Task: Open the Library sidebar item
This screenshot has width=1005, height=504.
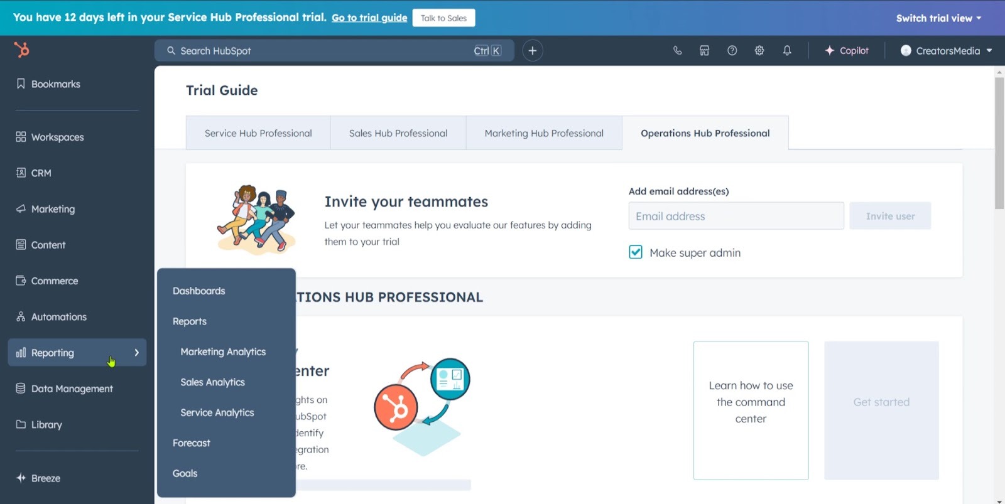Action: pyautogui.click(x=39, y=424)
